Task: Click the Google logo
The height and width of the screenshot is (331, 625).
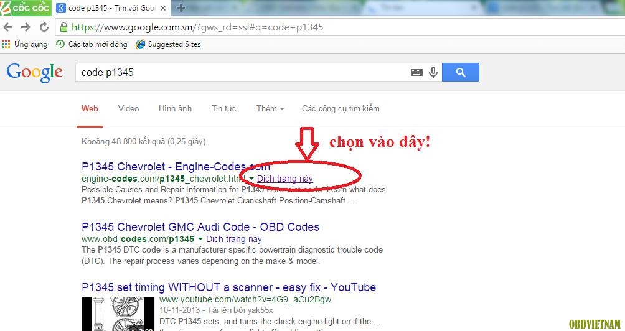Action: point(35,73)
